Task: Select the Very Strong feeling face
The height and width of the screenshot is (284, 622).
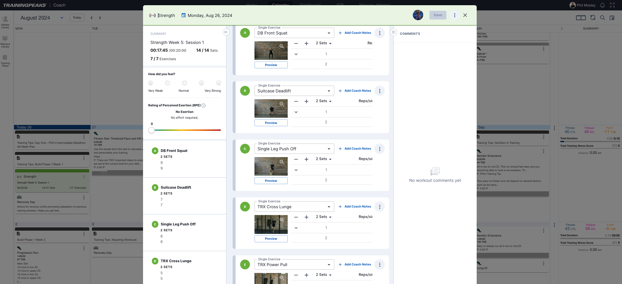Action: pos(219,83)
